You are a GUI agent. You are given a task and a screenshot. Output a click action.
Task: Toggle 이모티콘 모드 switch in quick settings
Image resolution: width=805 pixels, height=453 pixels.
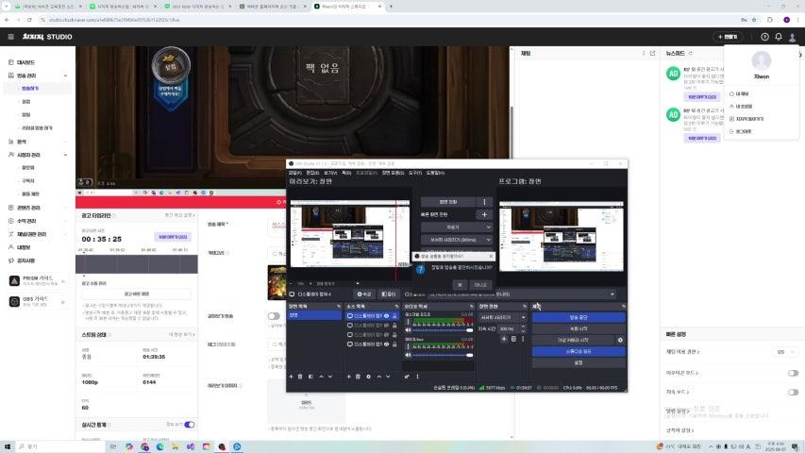tap(793, 373)
